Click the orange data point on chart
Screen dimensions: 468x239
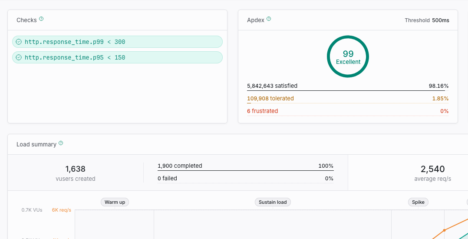click(x=444, y=230)
